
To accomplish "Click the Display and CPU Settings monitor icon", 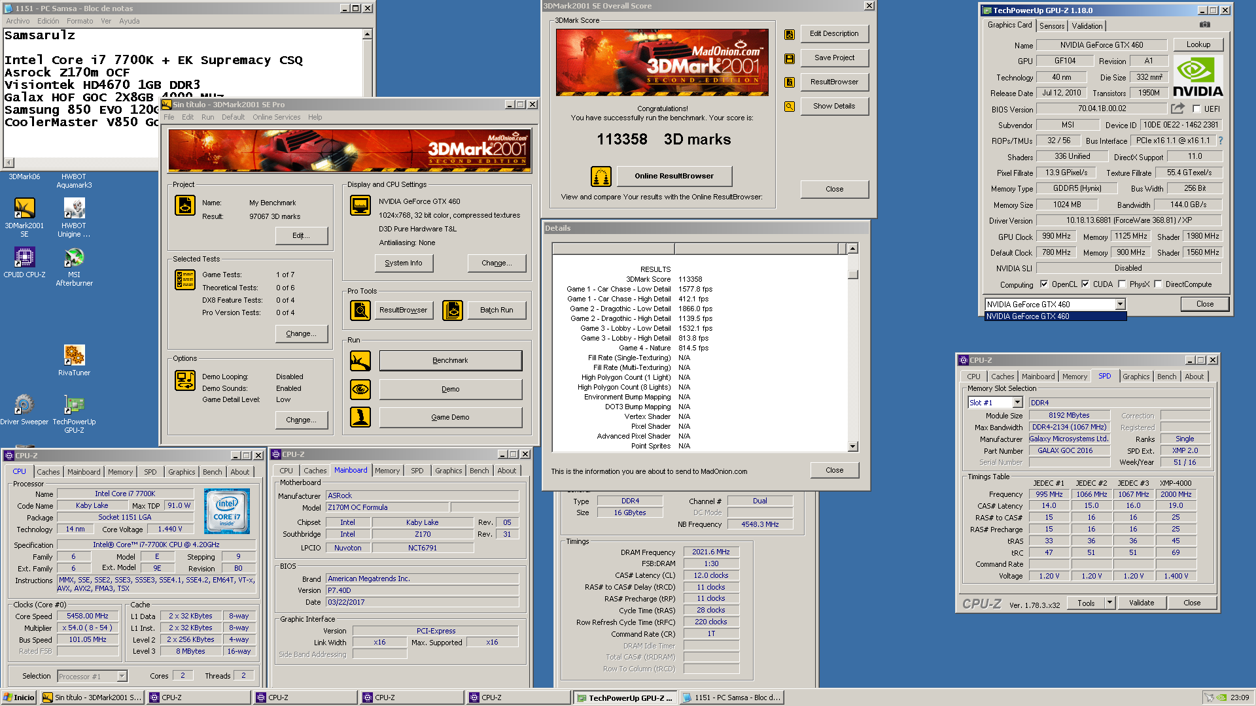I will click(x=360, y=205).
